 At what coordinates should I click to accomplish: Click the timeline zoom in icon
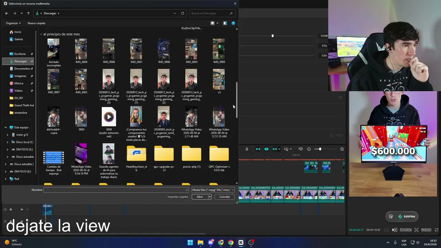[x=342, y=149]
